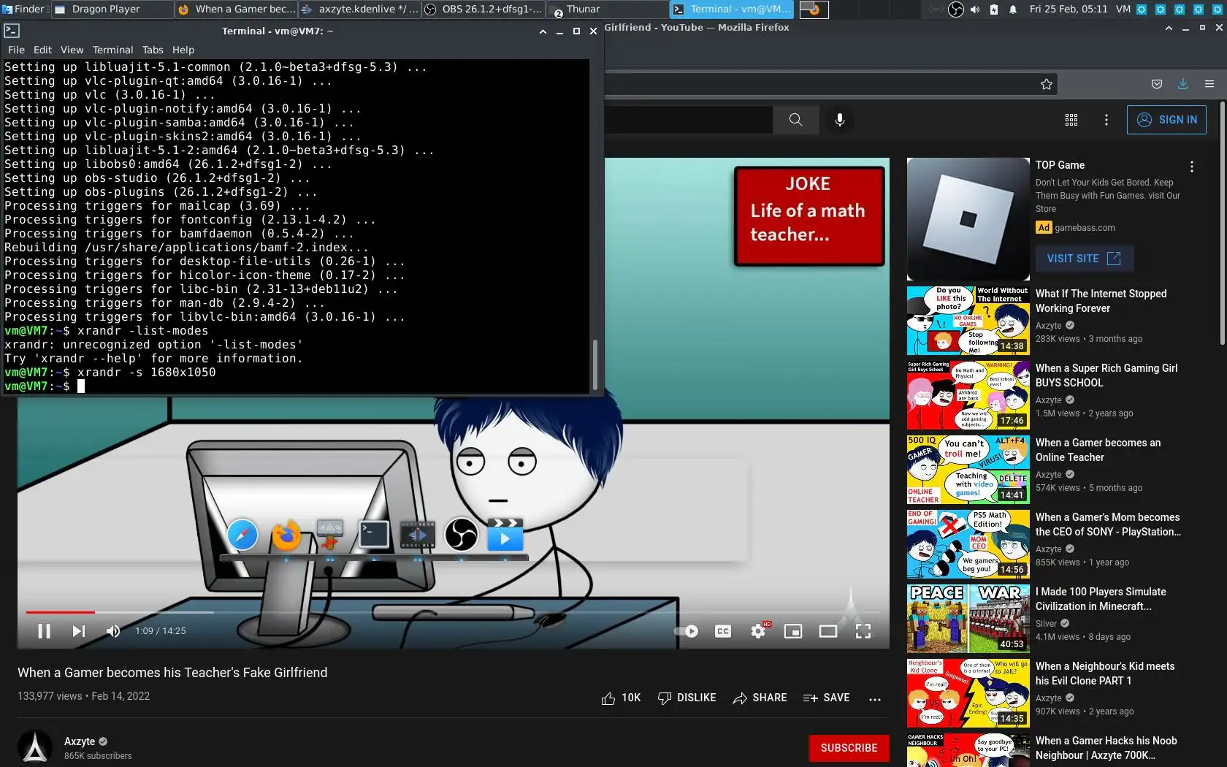The image size is (1227, 767).
Task: Open the system tray volume icon
Action: [x=975, y=9]
